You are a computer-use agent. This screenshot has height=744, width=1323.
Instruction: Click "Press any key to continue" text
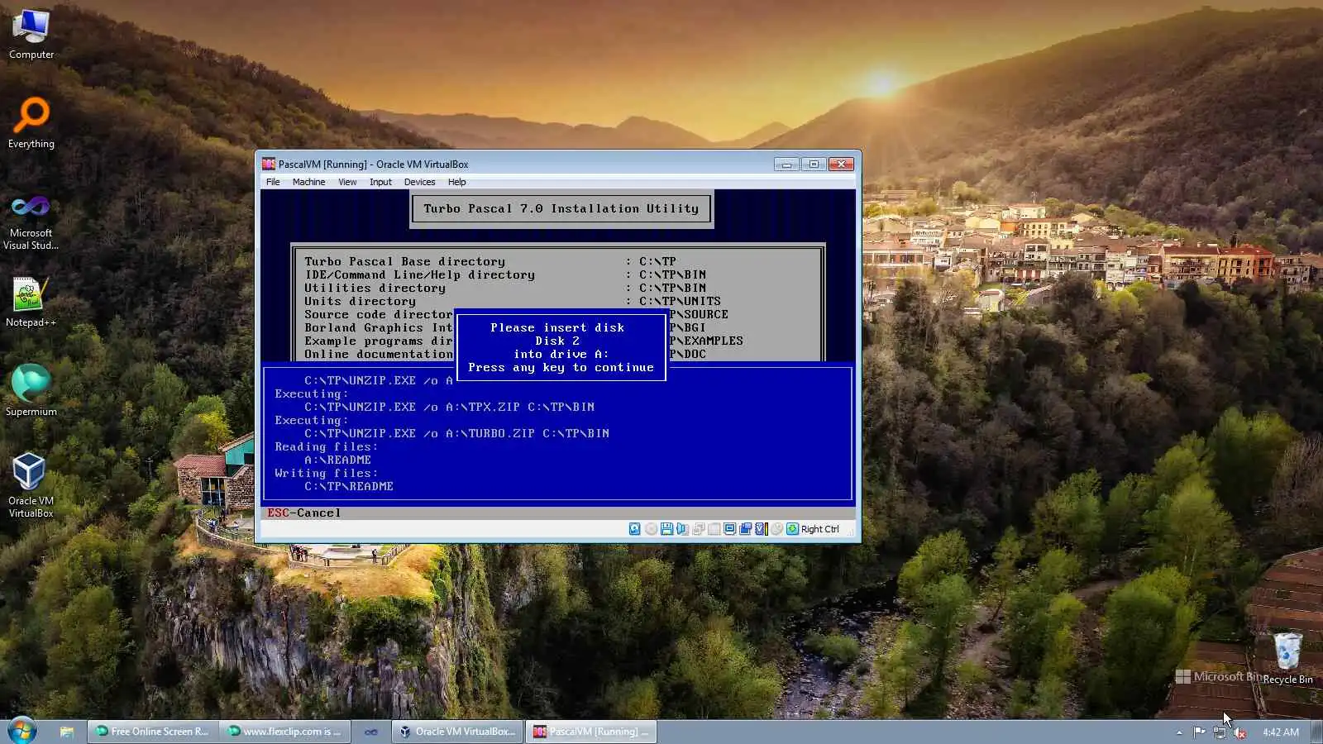point(561,367)
